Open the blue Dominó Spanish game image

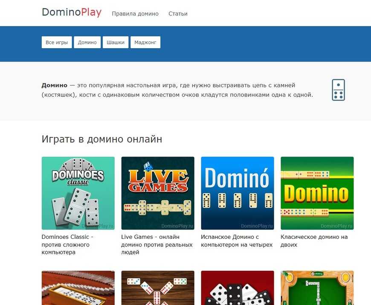tap(238, 193)
